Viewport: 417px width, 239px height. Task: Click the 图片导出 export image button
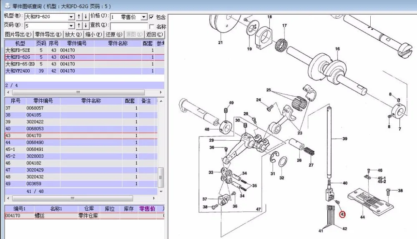coord(18,35)
